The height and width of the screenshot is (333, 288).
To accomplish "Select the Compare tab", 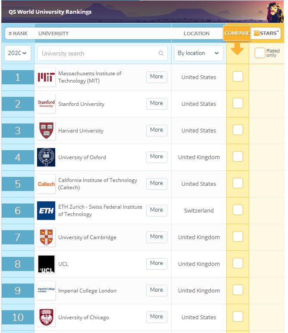I will [x=237, y=33].
